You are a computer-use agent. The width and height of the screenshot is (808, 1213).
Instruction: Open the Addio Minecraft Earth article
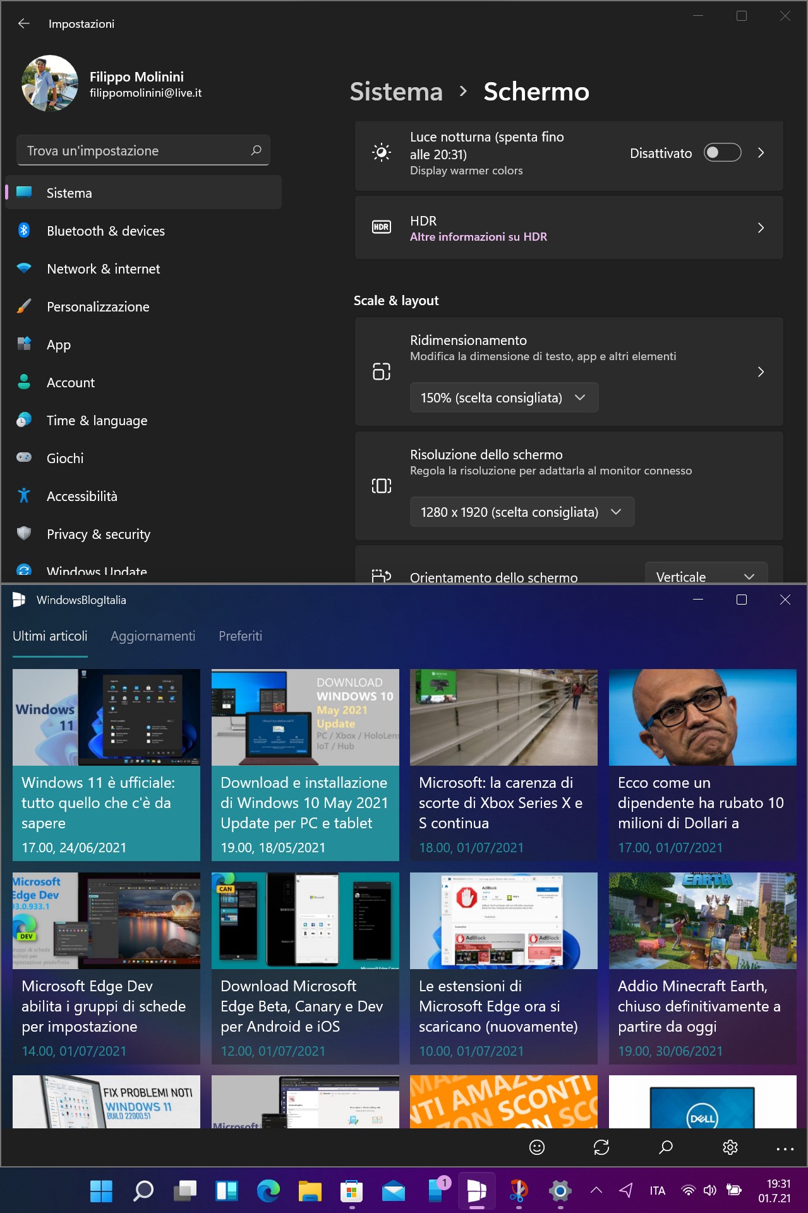(702, 969)
